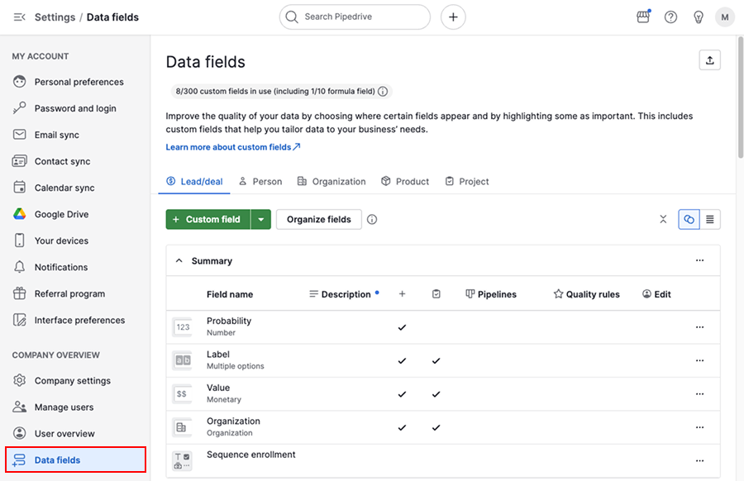Click the export icon beside Data fields heading

point(709,60)
